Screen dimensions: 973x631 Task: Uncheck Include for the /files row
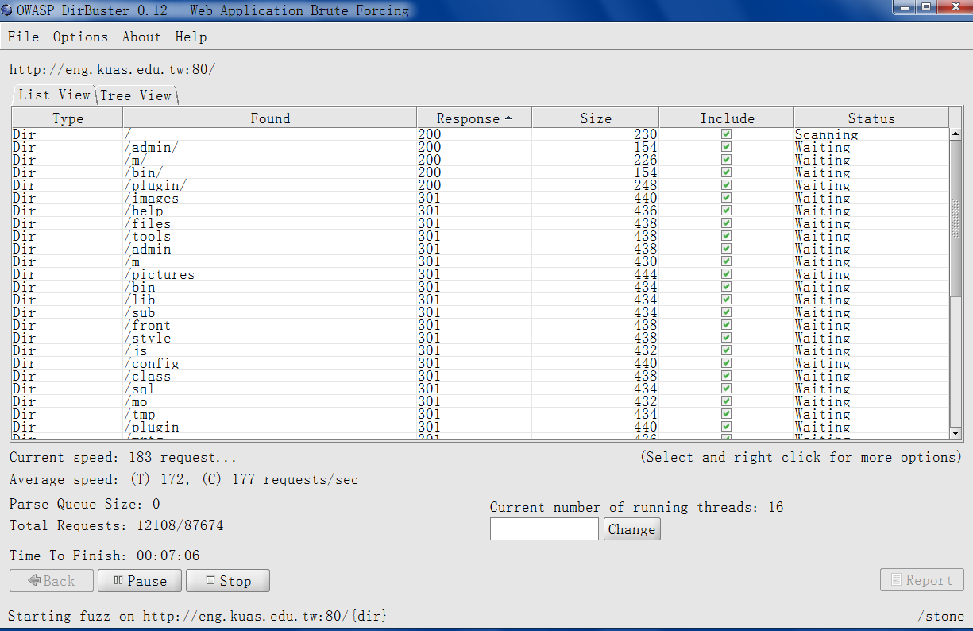point(726,223)
